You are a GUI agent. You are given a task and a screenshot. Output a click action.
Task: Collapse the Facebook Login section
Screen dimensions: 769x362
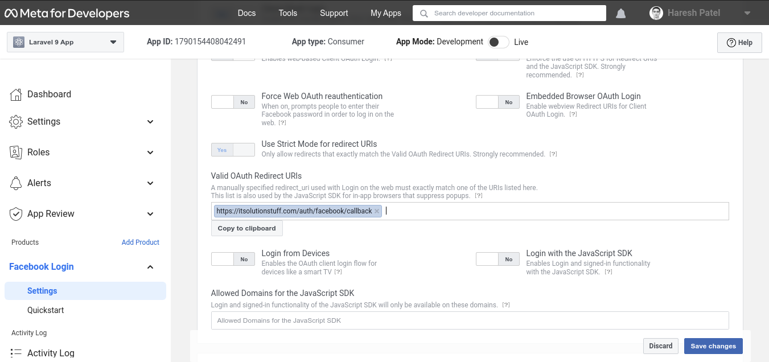tap(150, 267)
